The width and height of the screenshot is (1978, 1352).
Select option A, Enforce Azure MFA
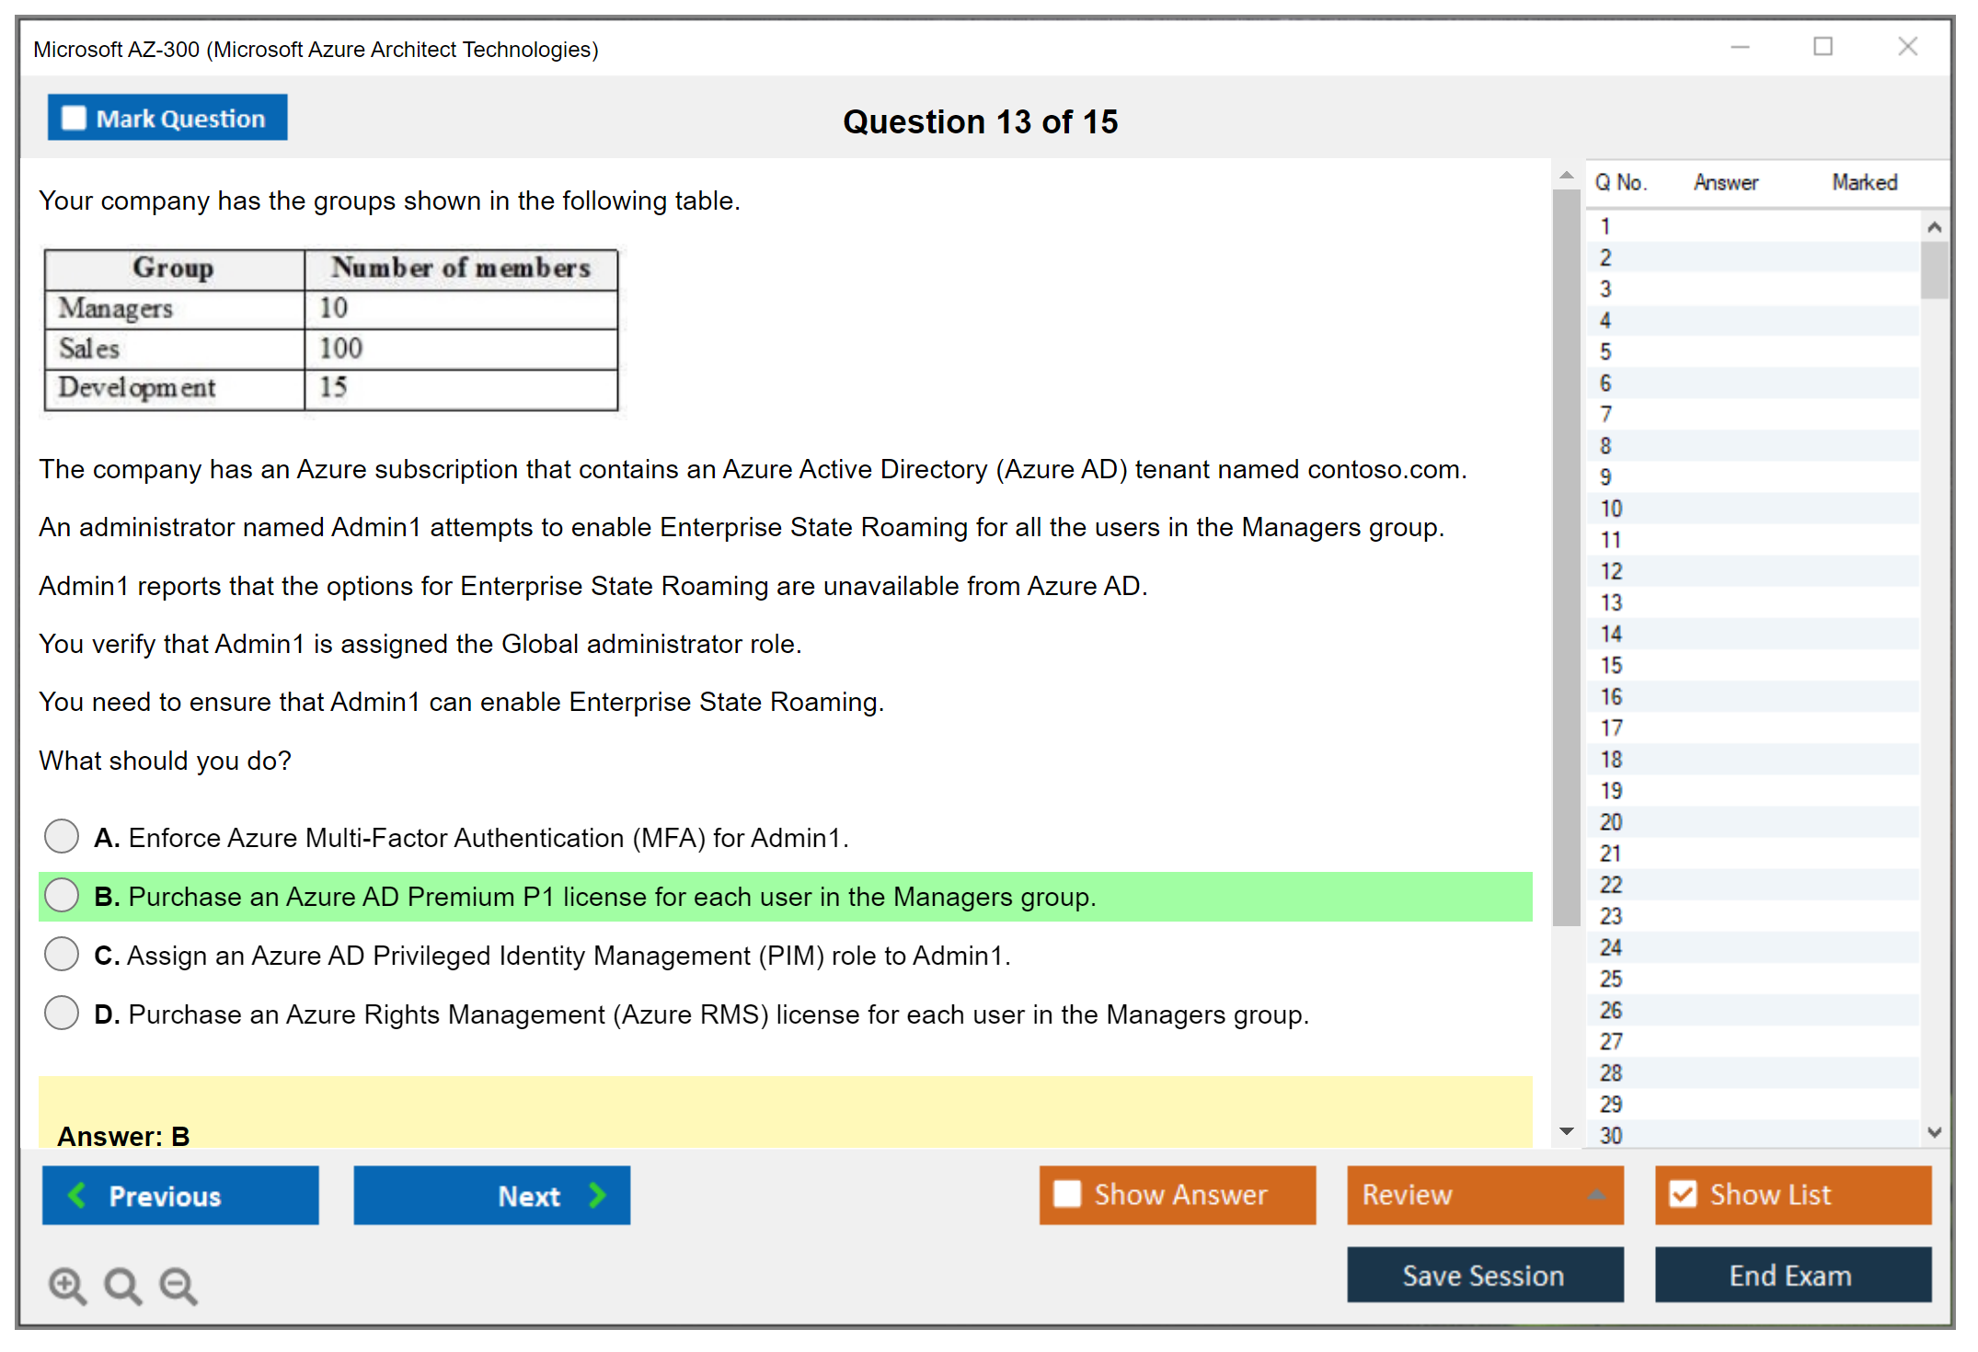pyautogui.click(x=62, y=837)
